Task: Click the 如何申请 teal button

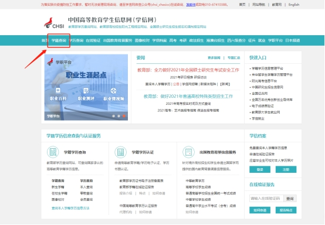Action: coord(260,210)
